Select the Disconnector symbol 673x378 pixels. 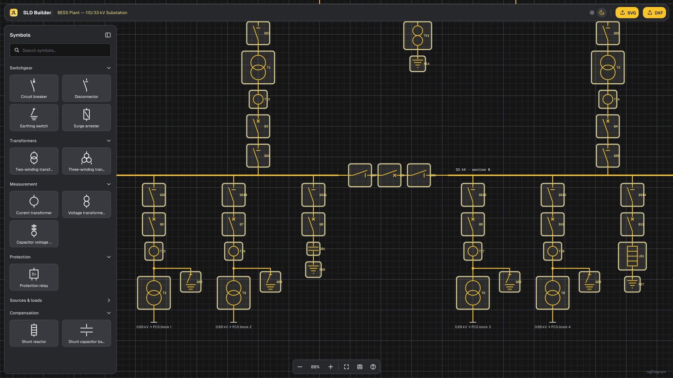[x=87, y=88]
